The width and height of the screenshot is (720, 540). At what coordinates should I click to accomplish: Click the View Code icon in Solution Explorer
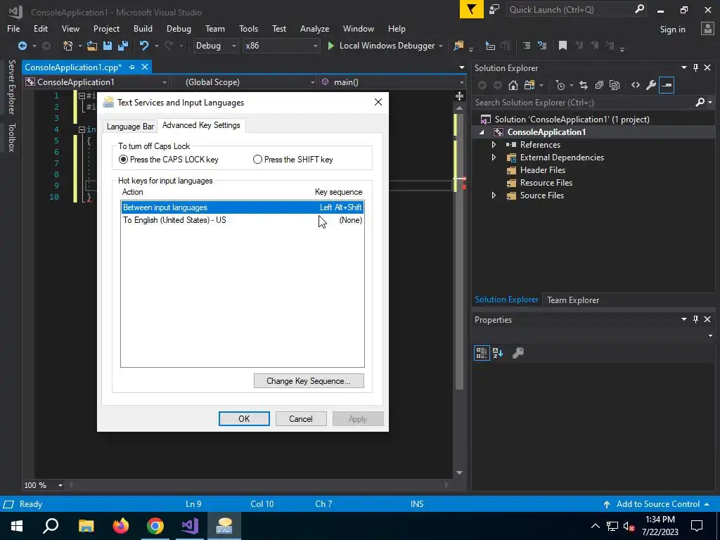636,85
